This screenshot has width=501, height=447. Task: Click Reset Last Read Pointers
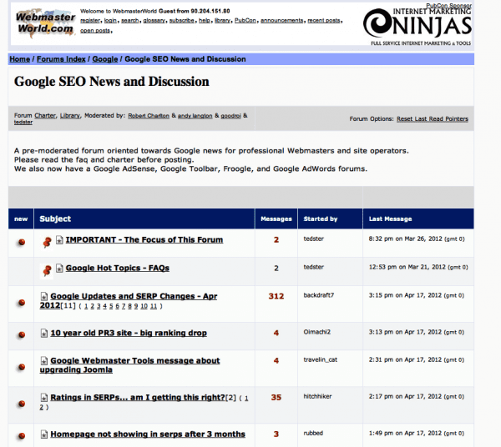[433, 119]
